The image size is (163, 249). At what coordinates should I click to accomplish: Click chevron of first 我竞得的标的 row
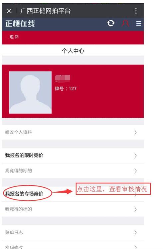point(135,171)
